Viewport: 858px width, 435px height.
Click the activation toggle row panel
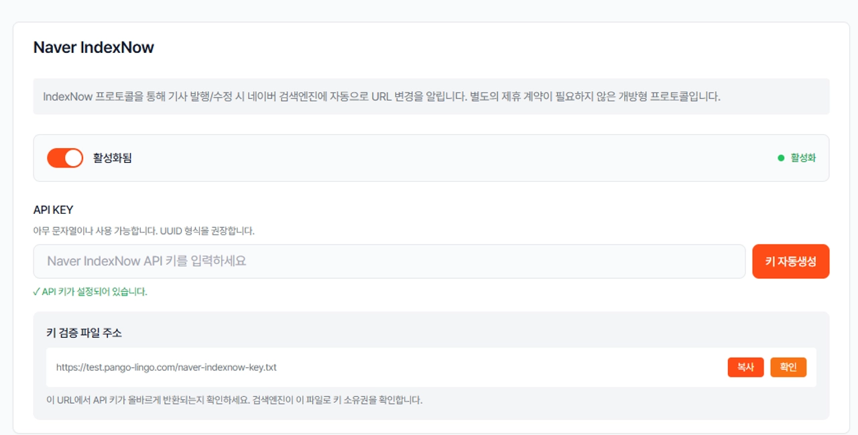pyautogui.click(x=431, y=158)
